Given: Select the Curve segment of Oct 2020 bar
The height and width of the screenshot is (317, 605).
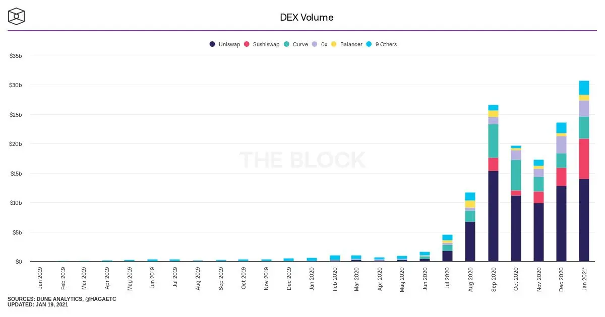Looking at the screenshot, I should [516, 175].
